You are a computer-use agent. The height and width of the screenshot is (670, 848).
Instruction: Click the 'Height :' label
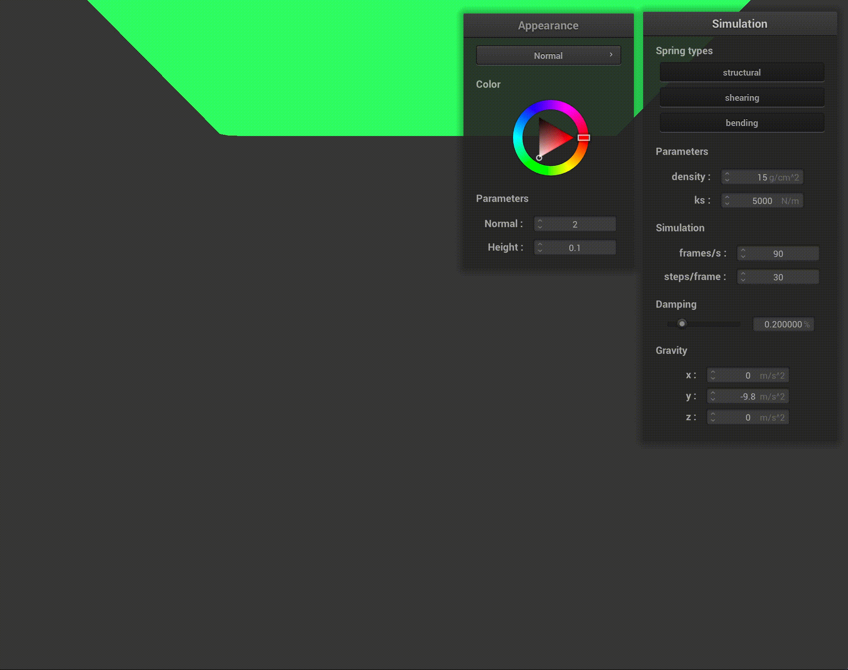tap(505, 247)
